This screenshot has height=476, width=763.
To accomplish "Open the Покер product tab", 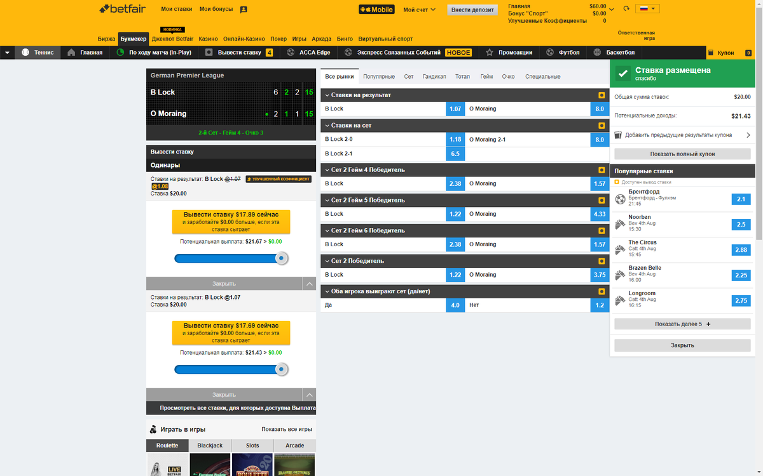I will [278, 39].
